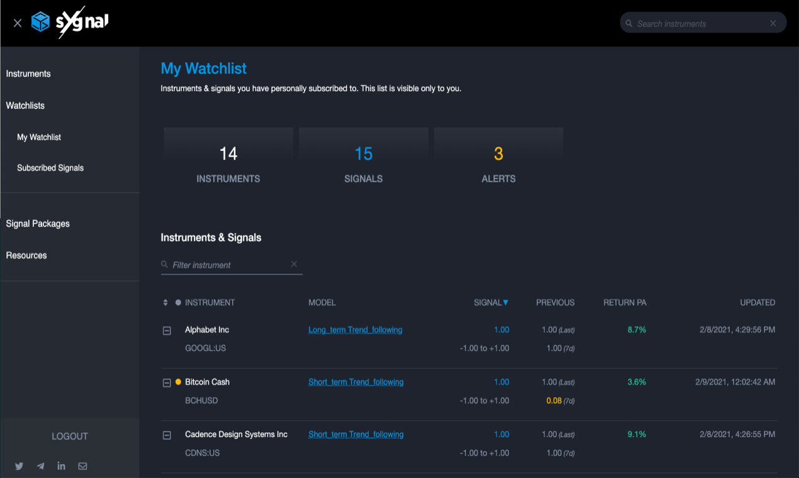799x478 pixels.
Task: Click the 9.1% return value
Action: 637,434
